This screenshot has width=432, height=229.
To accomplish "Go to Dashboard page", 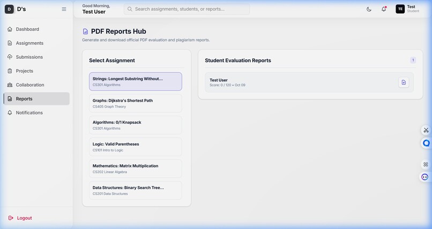I will click(36, 29).
